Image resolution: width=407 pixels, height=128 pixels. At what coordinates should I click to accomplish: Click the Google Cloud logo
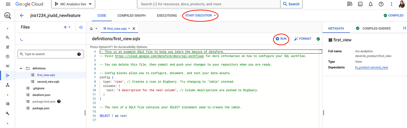29,4
